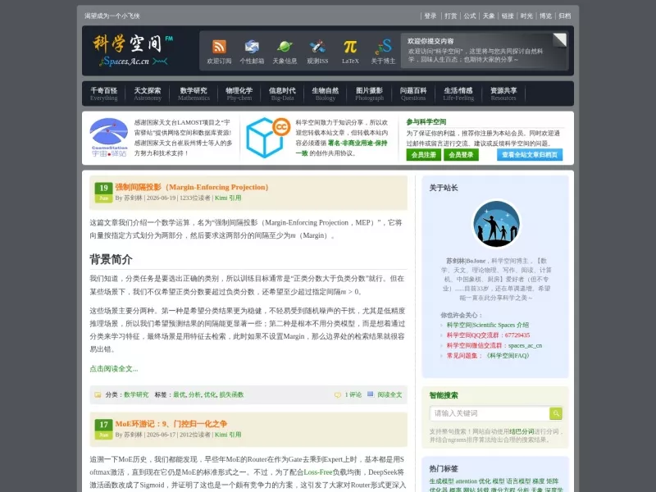656x492 pixels.
Task: Click the 查看全站文章归档页 button
Action: [530, 155]
